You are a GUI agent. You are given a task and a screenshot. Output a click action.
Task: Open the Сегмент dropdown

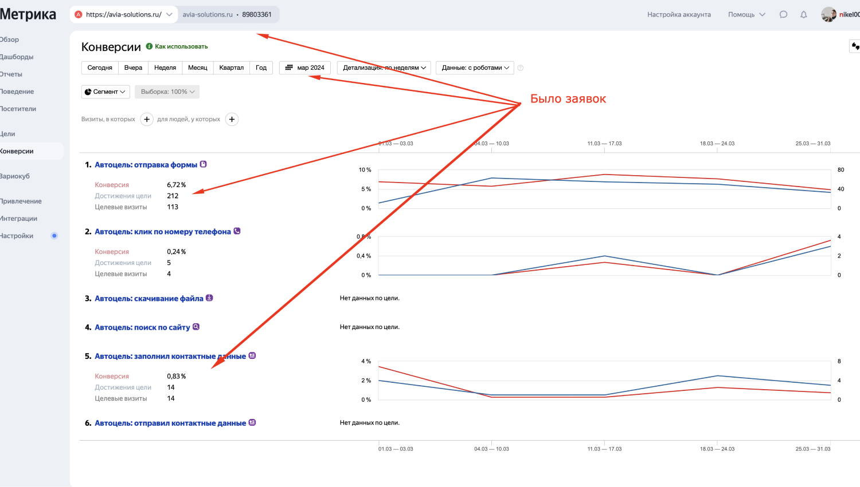pyautogui.click(x=105, y=92)
